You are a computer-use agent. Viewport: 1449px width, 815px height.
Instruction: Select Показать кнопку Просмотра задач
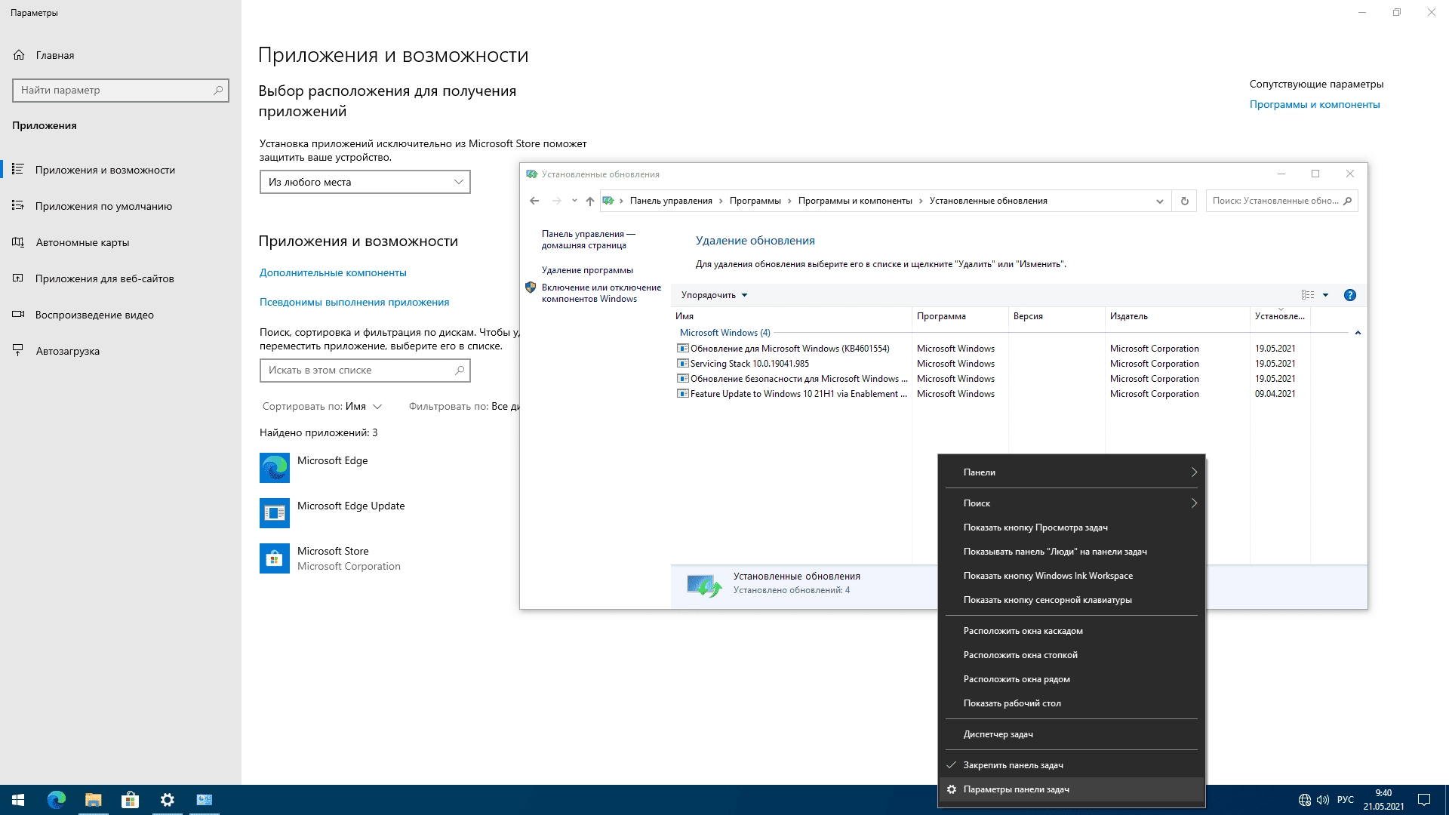[x=1072, y=527]
